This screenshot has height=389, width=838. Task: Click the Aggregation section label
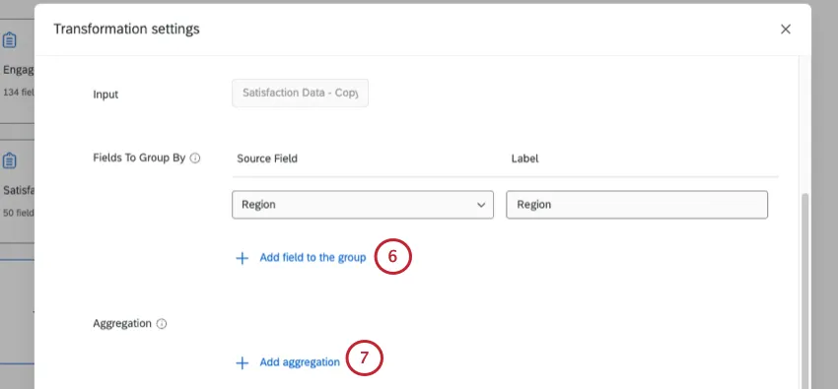[x=122, y=323]
